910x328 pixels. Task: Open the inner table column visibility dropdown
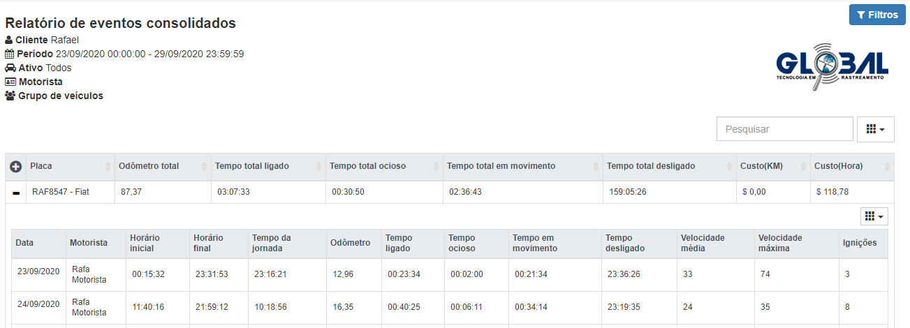click(x=874, y=216)
